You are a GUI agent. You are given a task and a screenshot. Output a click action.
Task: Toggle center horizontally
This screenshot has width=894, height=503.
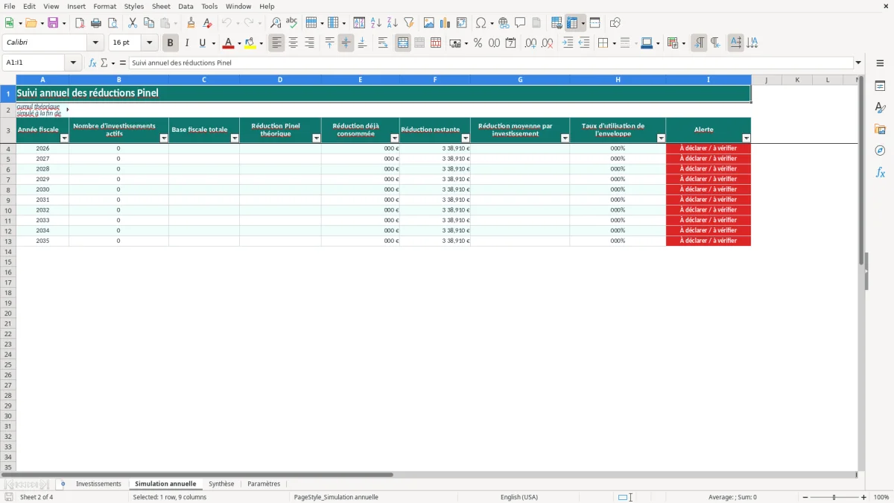[x=293, y=43]
